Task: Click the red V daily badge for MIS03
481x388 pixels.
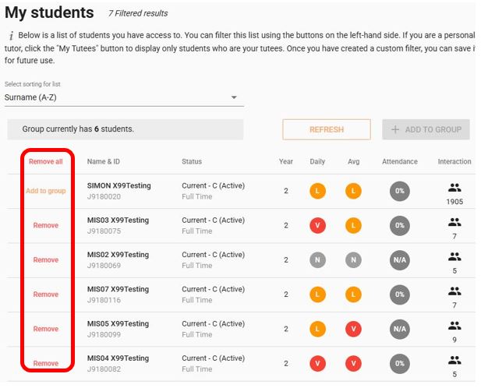Action: point(317,225)
